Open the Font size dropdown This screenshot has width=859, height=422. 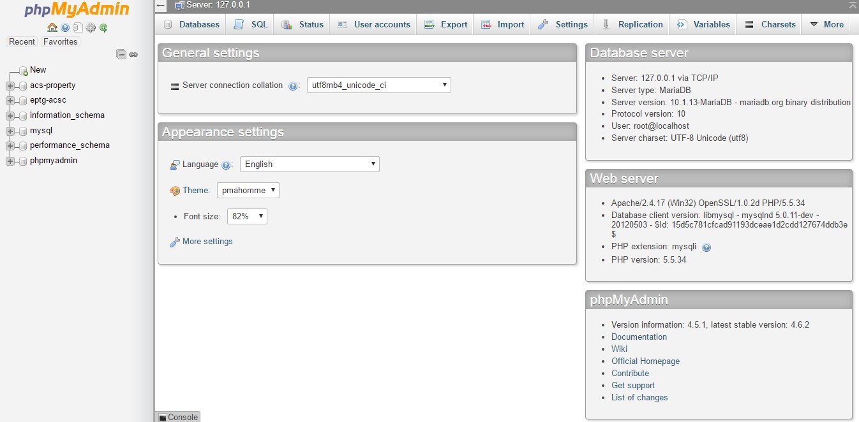pos(247,216)
